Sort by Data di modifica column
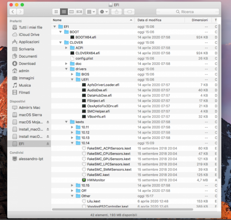This screenshot has width=231, height=220. tap(159, 20)
